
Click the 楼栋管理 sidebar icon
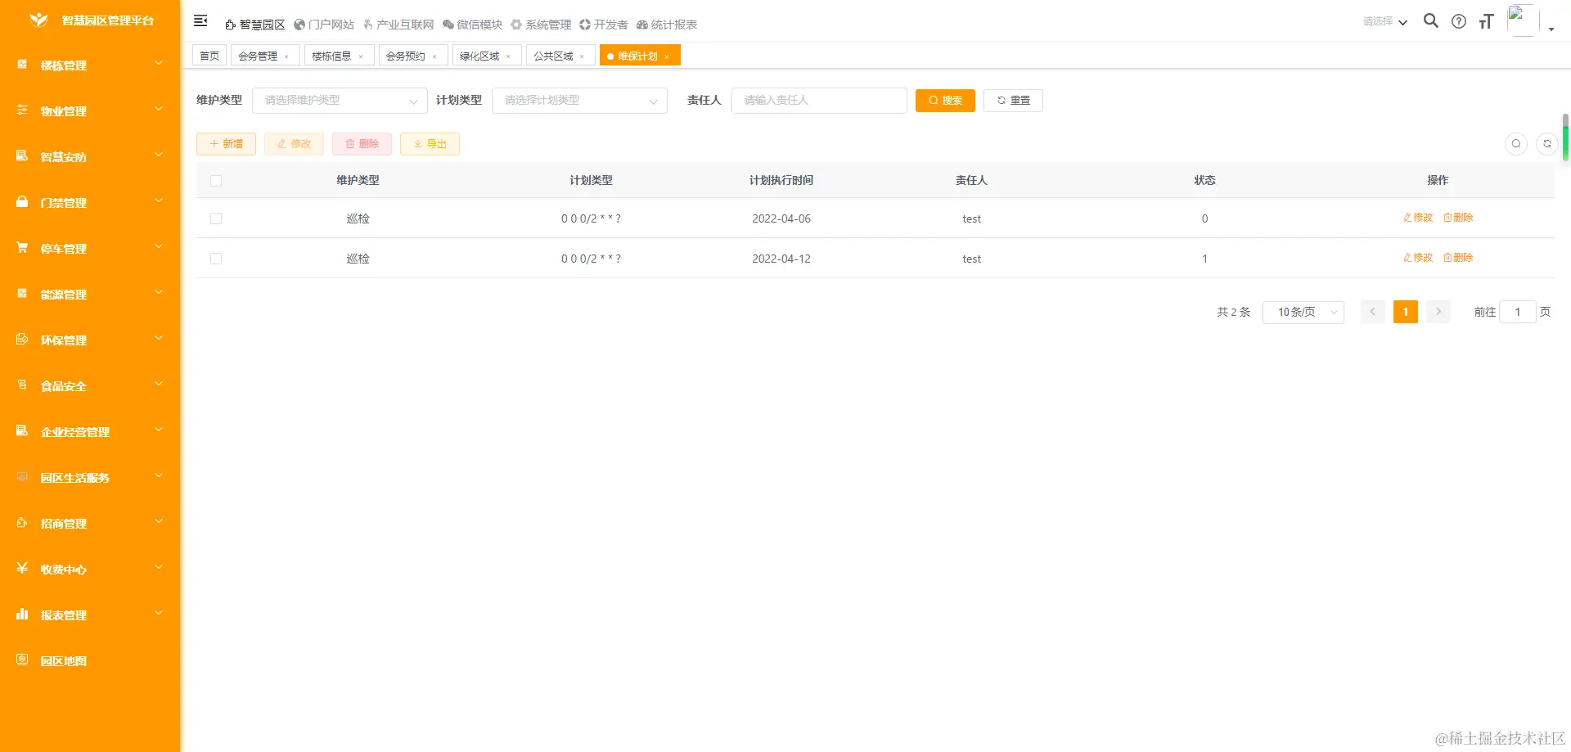22,65
